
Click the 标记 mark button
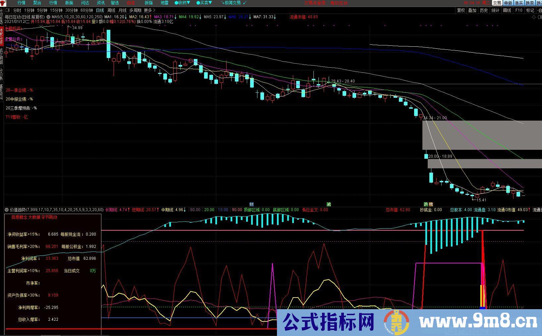pyautogui.click(x=530, y=10)
